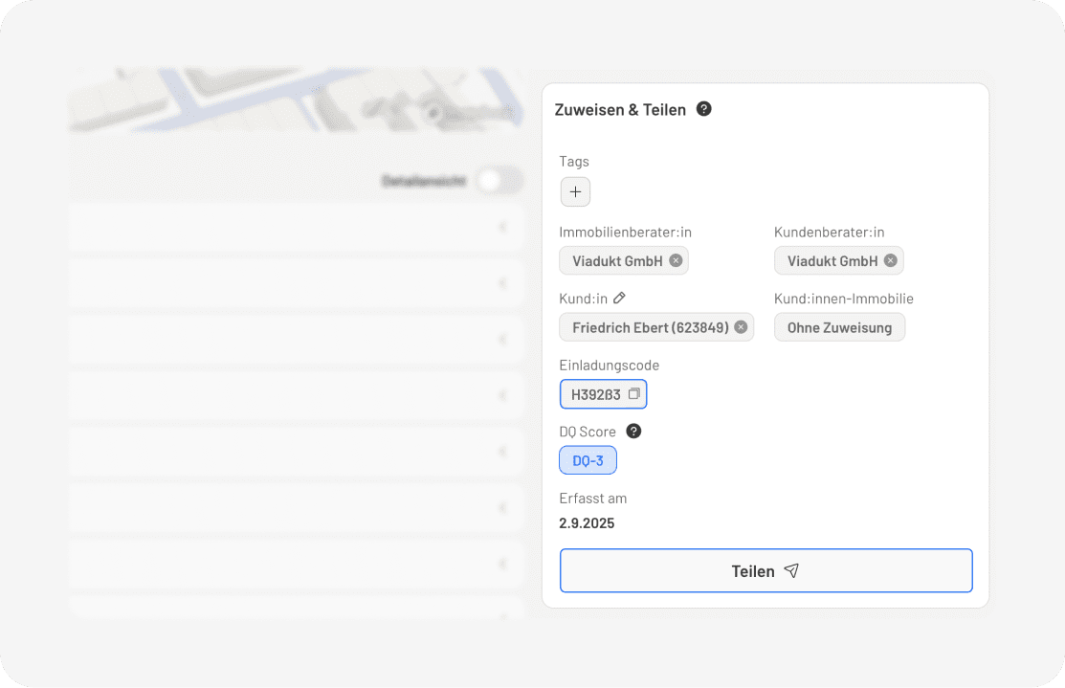Viewport: 1065px width, 688px height.
Task: Add a new tag with the plus button
Action: pyautogui.click(x=575, y=191)
